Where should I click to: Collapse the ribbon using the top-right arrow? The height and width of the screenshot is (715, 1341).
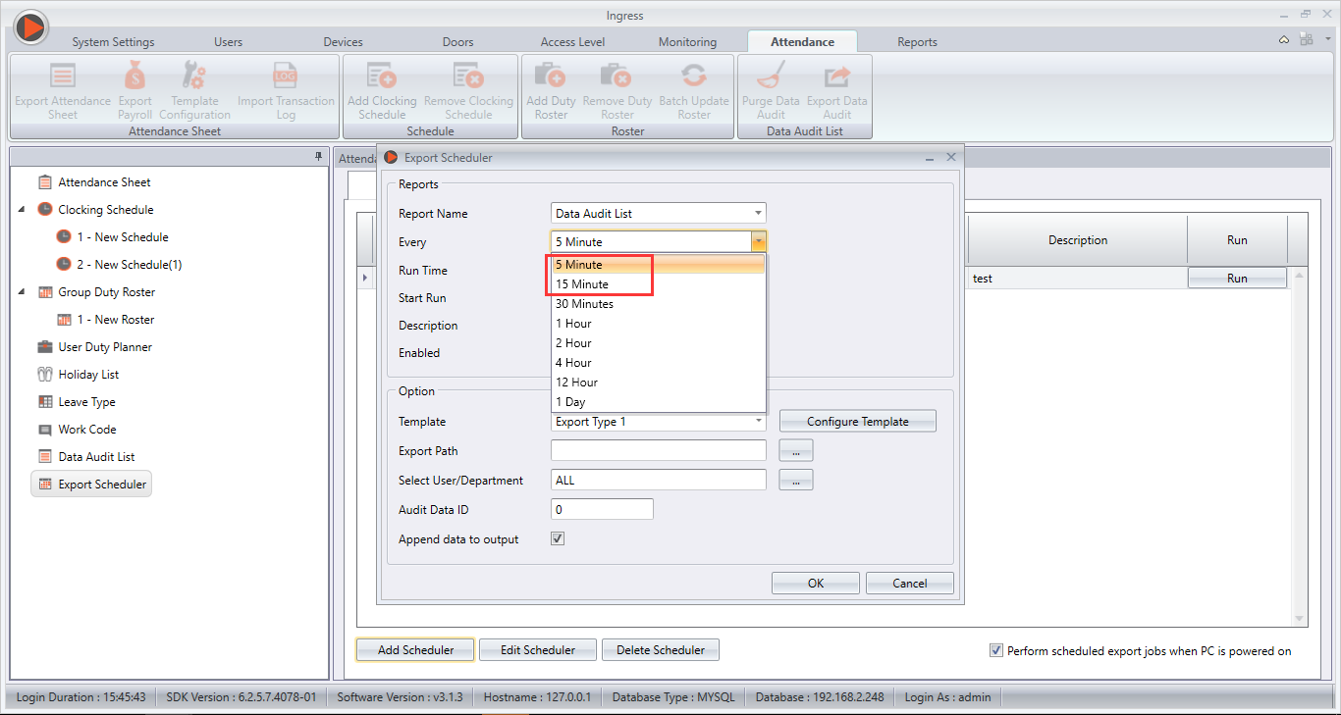point(1284,39)
